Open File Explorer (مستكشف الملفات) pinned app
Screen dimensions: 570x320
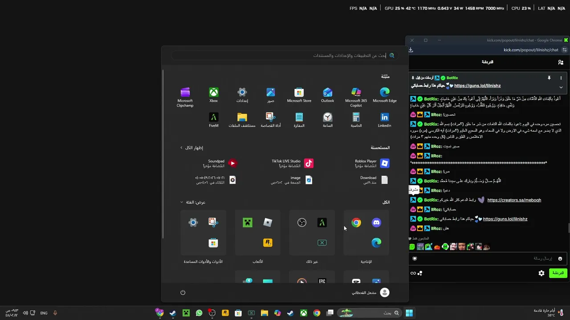pyautogui.click(x=242, y=120)
